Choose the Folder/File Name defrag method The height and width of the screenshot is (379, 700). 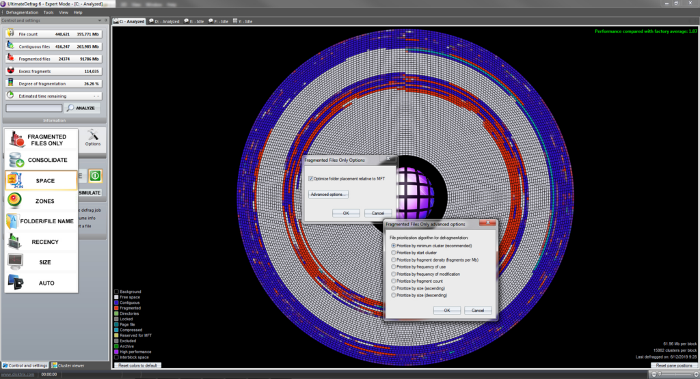point(41,221)
